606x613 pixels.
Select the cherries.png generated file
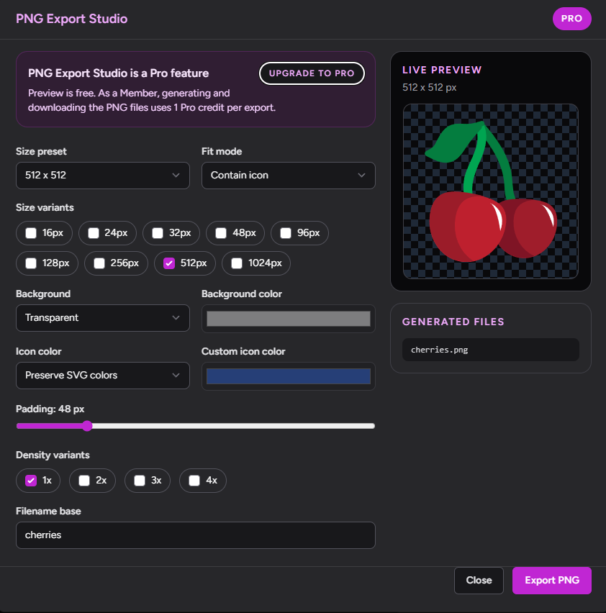[491, 350]
